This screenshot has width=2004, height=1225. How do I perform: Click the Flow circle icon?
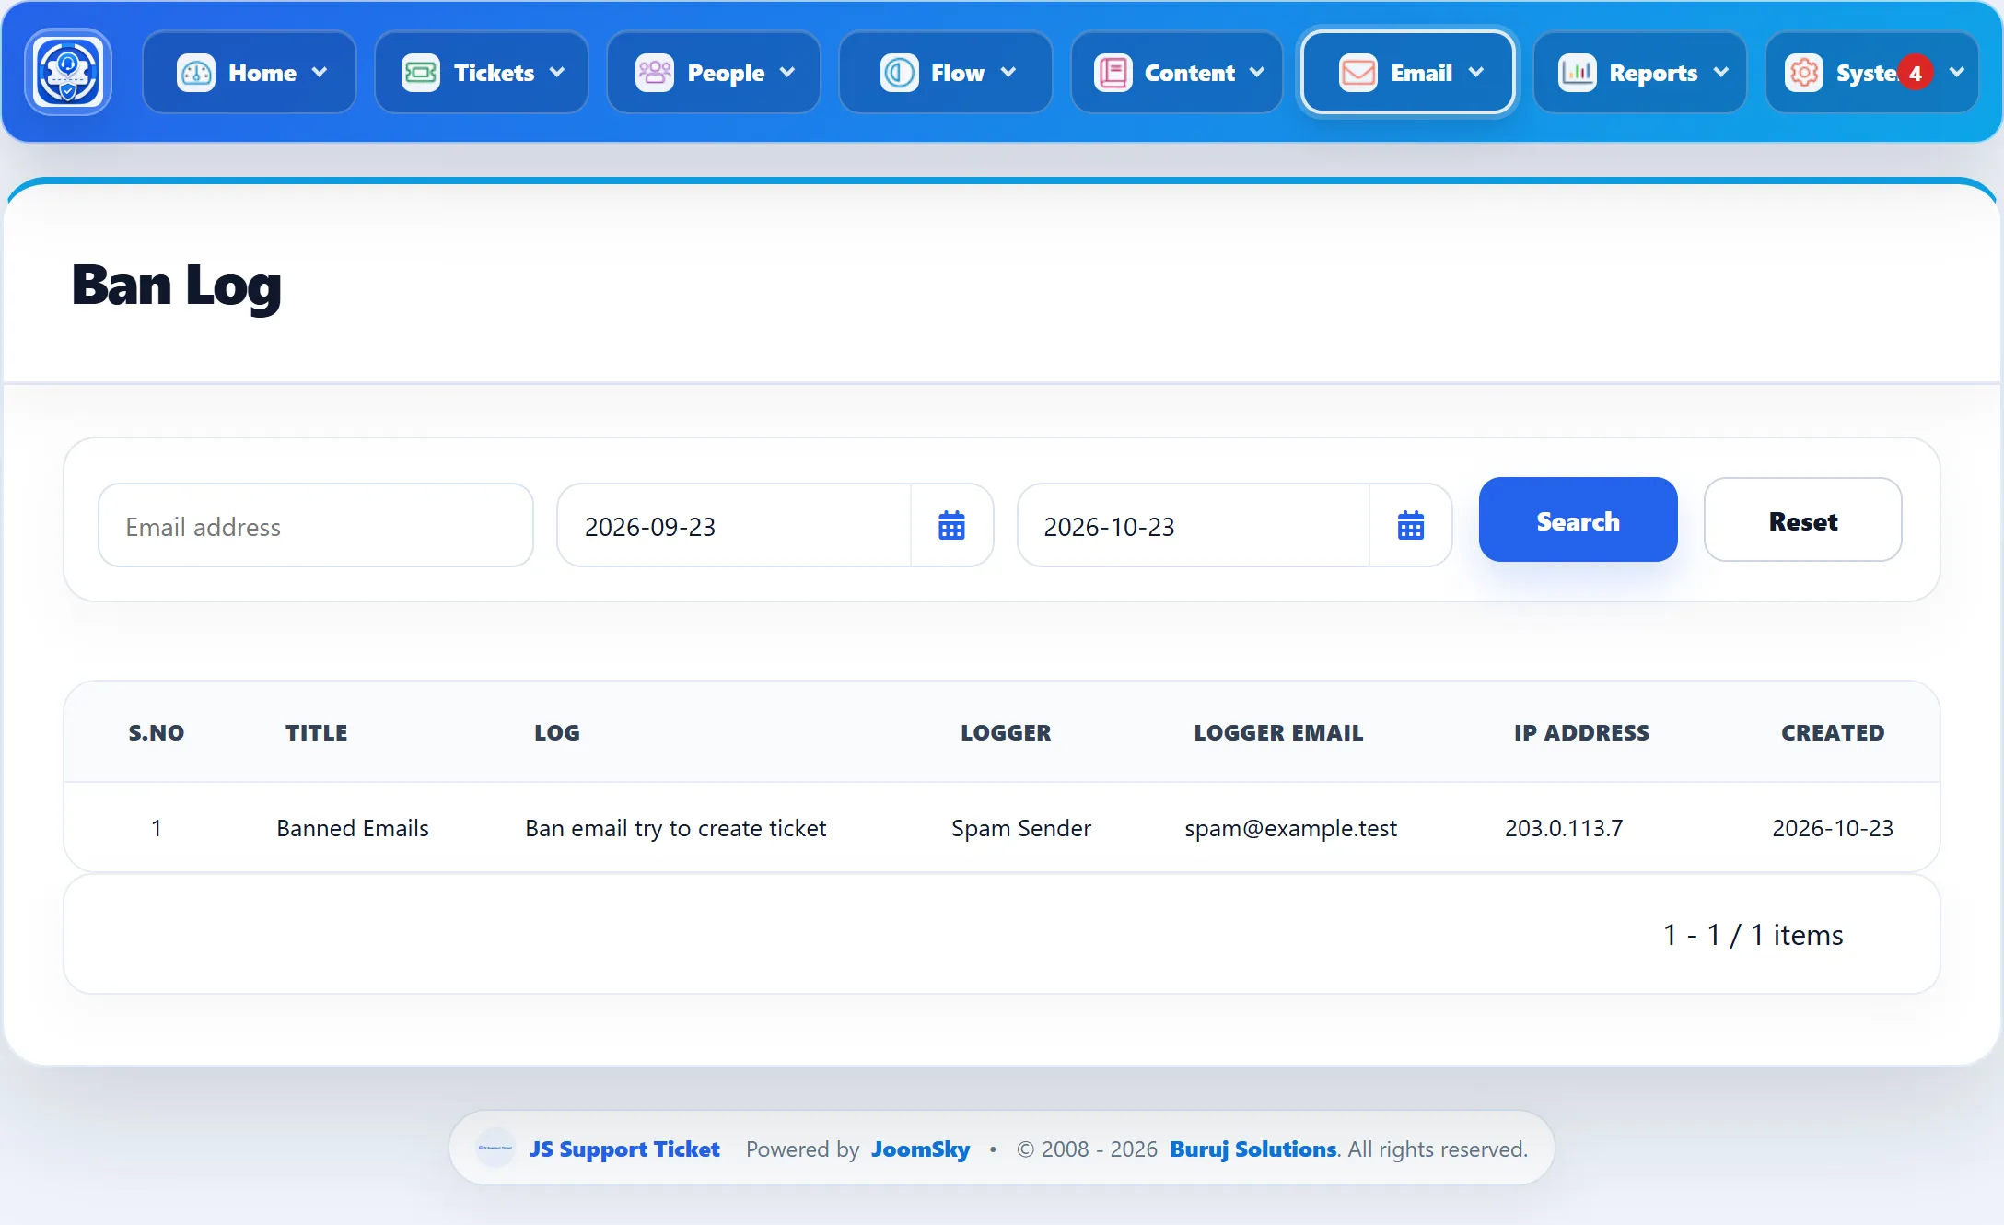click(900, 72)
